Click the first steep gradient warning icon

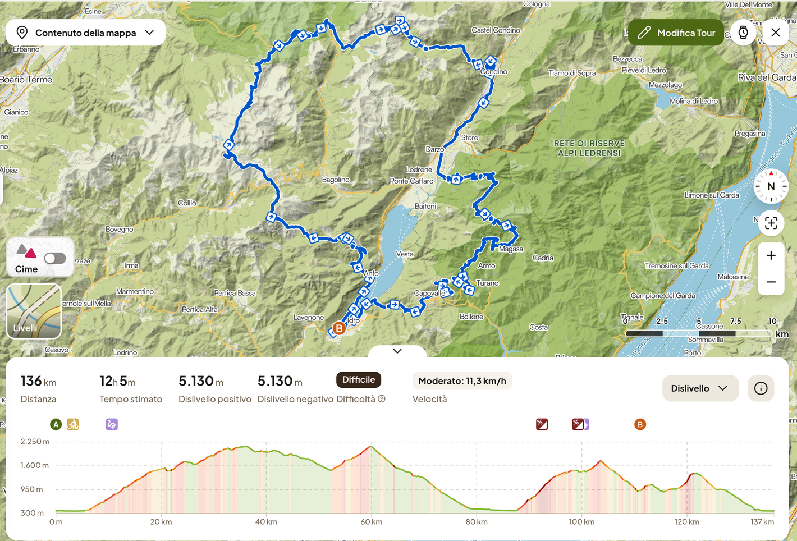pyautogui.click(x=542, y=424)
